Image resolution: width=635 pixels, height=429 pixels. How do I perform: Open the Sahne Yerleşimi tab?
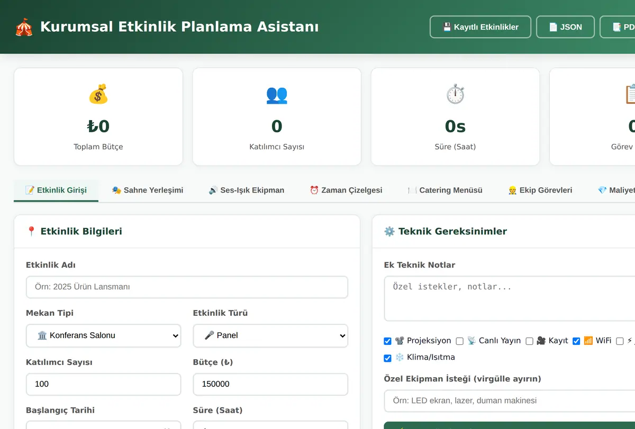pos(148,190)
